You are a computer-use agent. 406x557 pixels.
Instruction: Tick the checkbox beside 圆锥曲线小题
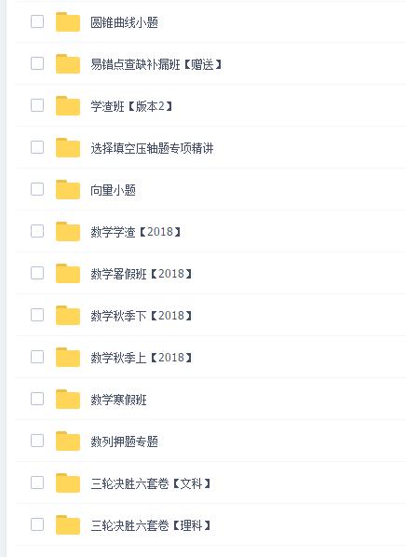(x=37, y=21)
